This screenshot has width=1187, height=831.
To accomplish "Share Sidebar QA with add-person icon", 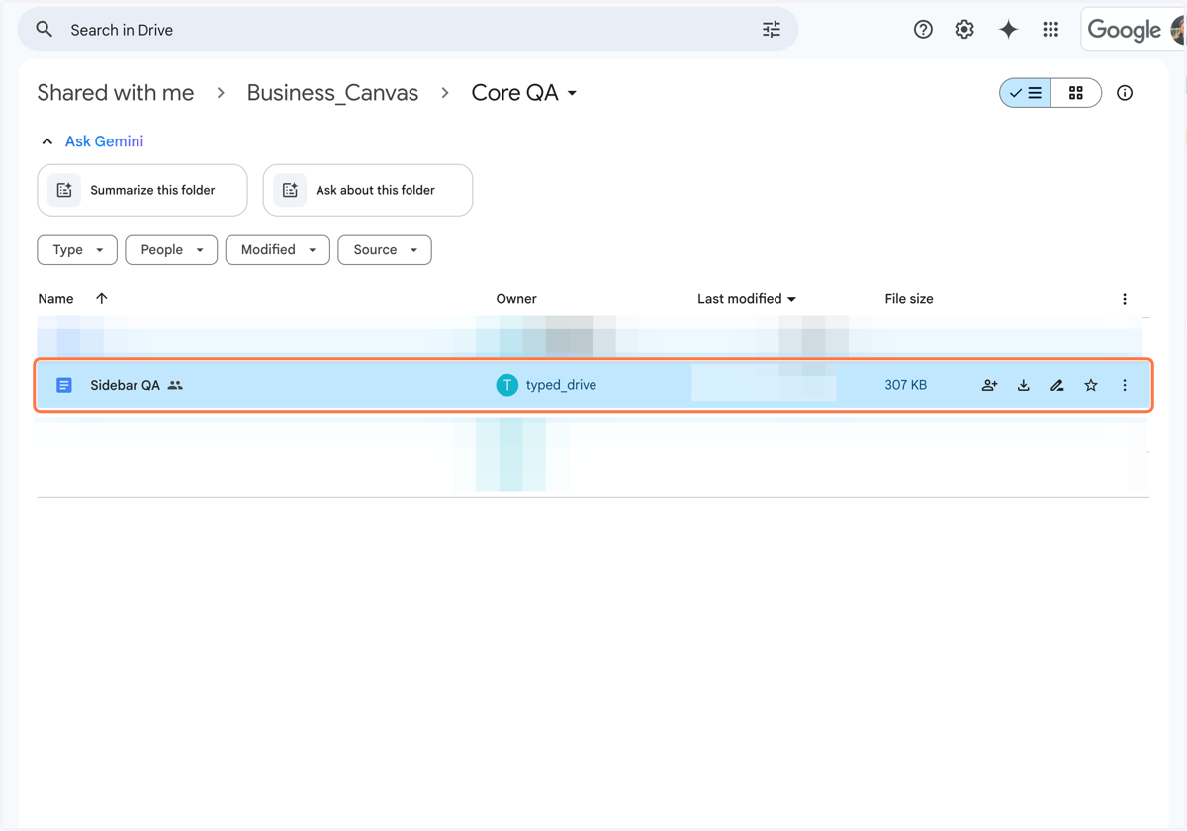I will pos(989,385).
